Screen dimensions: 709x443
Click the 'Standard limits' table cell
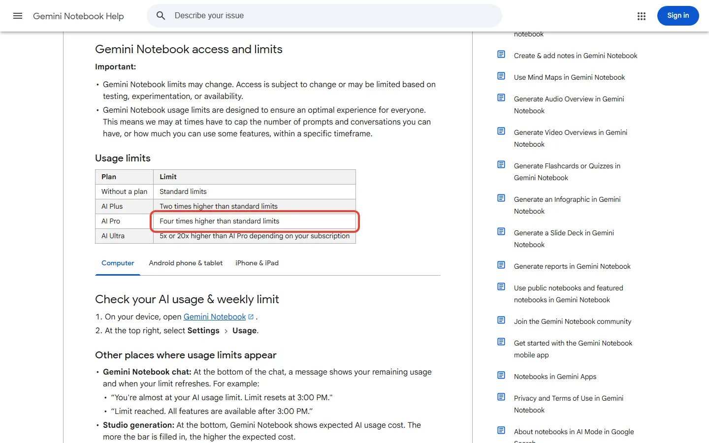coord(255,191)
